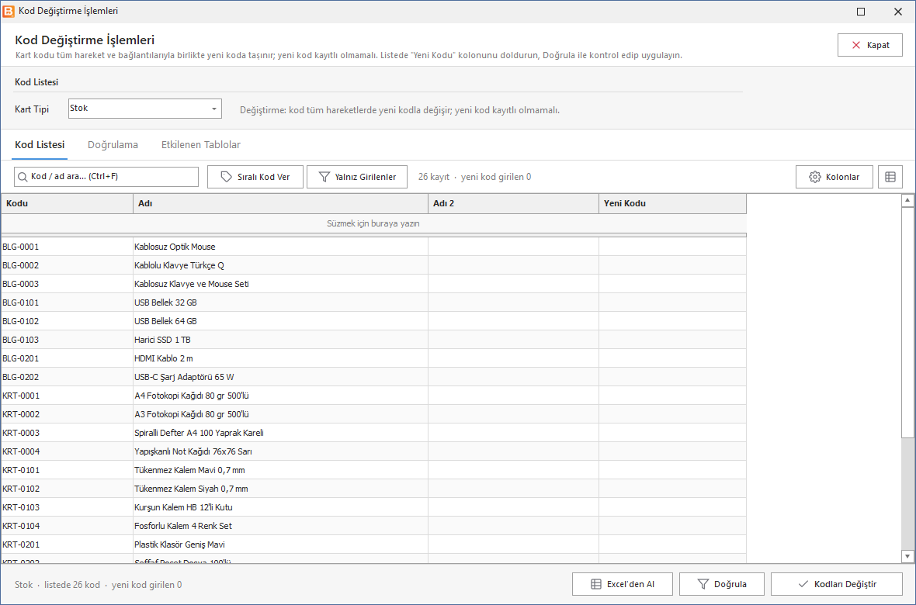Open the table layout icon beside Kolonlar
Screen dimensions: 916x605
[890, 177]
